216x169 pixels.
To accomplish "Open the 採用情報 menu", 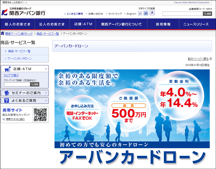I will point(163,24).
